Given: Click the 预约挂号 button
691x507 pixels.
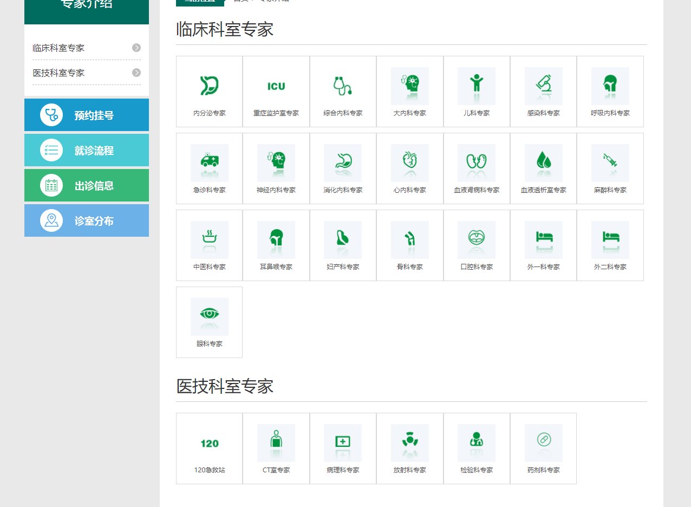Looking at the screenshot, I should (x=87, y=115).
